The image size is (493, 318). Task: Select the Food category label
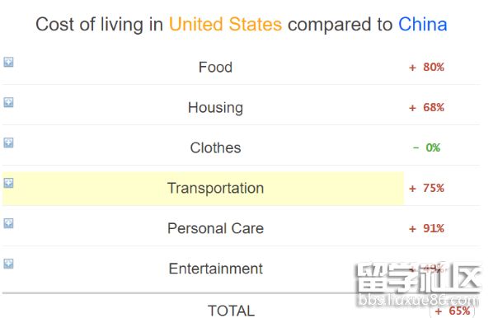pos(215,68)
